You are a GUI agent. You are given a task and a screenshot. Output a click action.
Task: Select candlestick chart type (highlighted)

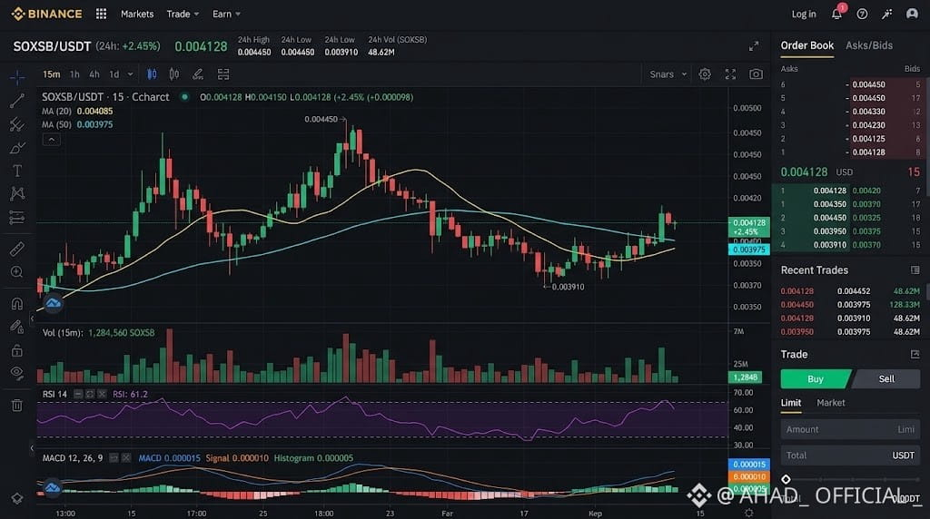click(x=152, y=74)
